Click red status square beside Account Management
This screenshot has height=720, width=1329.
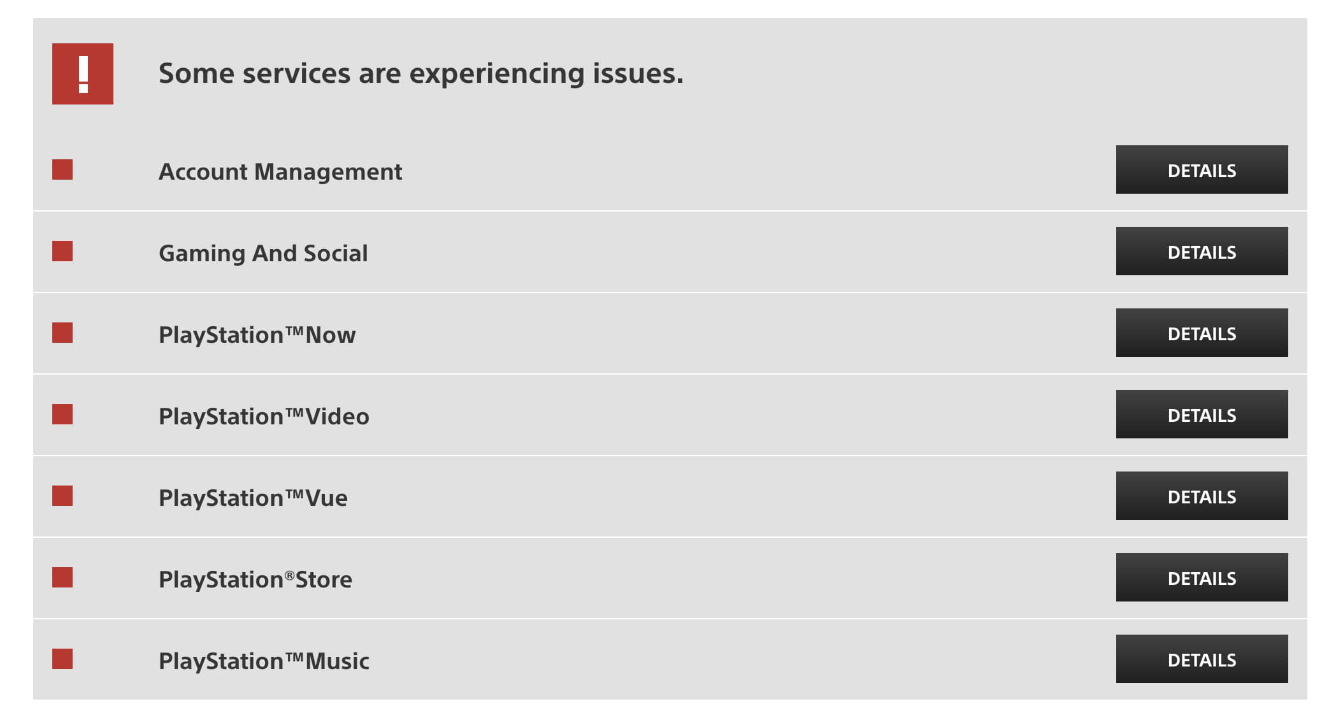(x=62, y=169)
